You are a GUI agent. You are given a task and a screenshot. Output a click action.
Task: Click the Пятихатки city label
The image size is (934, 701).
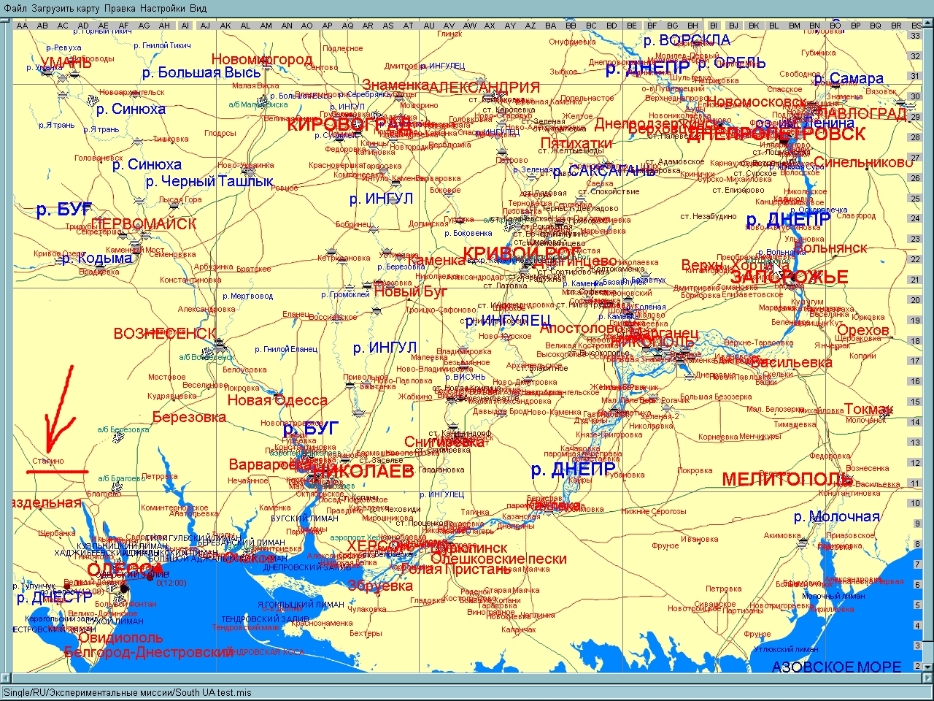click(x=576, y=142)
